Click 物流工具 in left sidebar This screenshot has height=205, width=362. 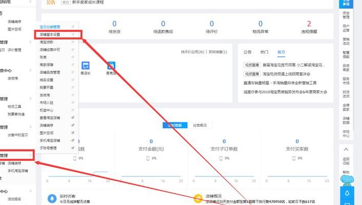point(14,107)
